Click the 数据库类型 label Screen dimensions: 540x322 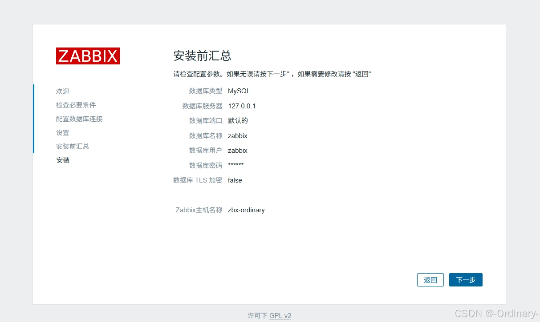206,91
